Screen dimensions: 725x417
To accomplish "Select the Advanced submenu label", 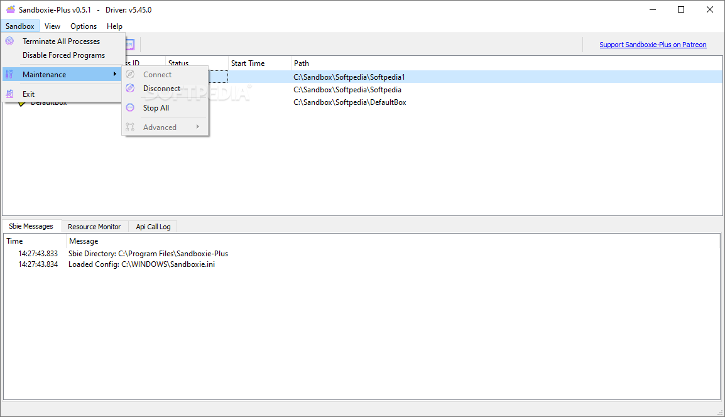I will tap(160, 127).
